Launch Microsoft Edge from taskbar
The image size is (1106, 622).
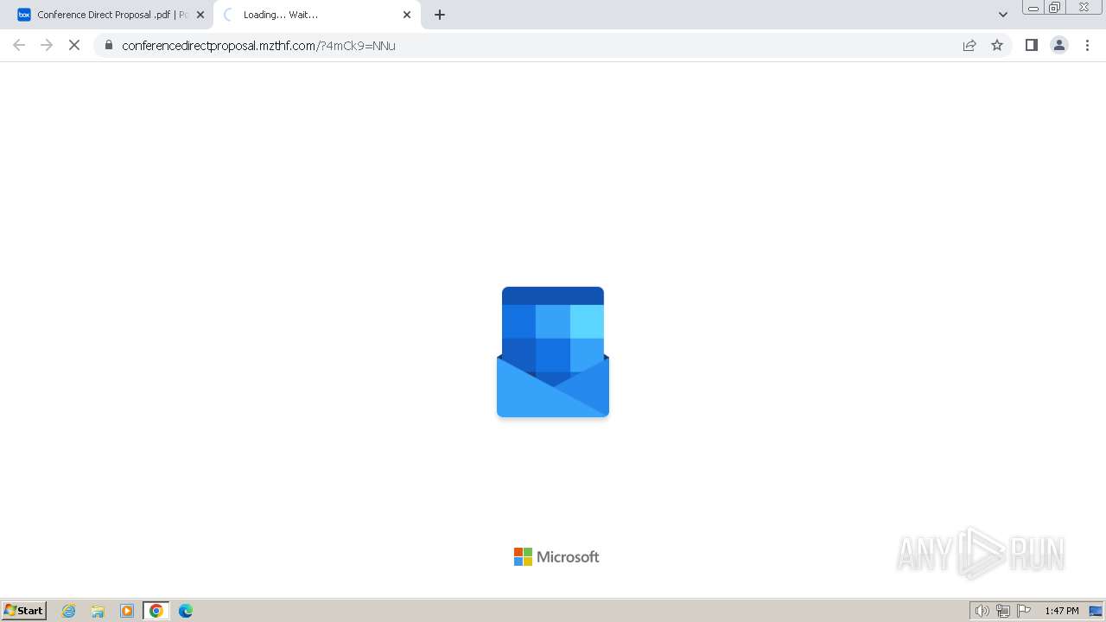(x=186, y=611)
